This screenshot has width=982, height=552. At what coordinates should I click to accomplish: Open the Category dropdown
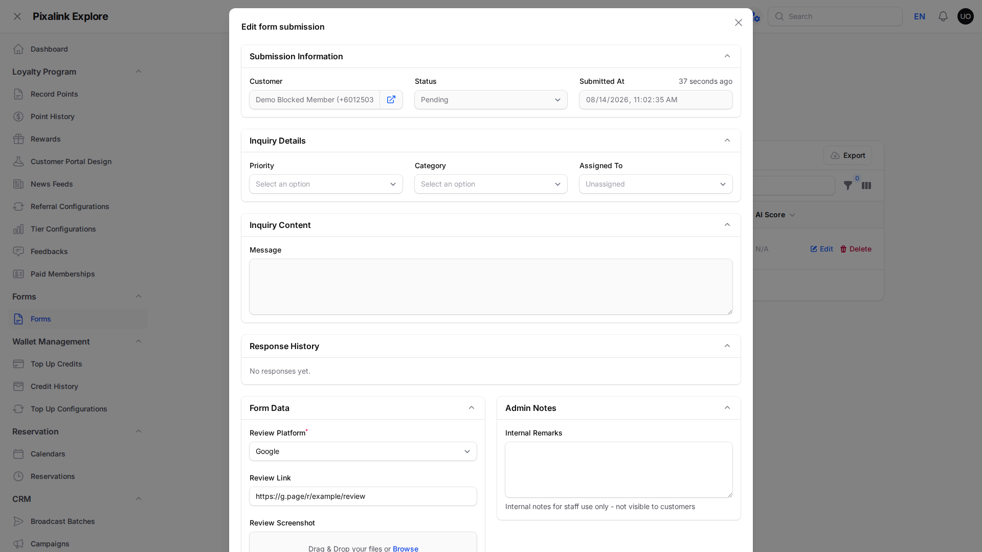(x=490, y=184)
